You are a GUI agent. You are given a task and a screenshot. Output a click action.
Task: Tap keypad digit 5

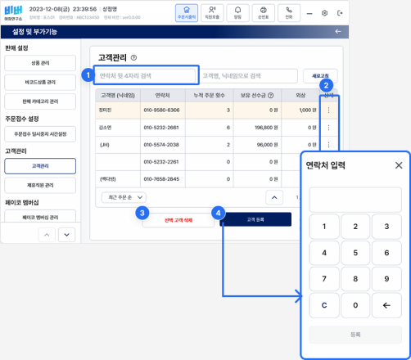pyautogui.click(x=355, y=253)
